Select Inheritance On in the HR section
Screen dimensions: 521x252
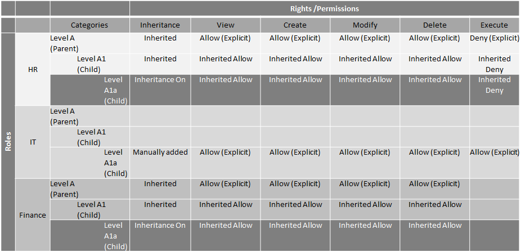[160, 80]
